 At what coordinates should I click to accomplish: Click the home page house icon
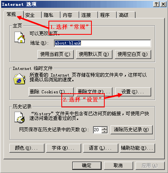point(20,37)
